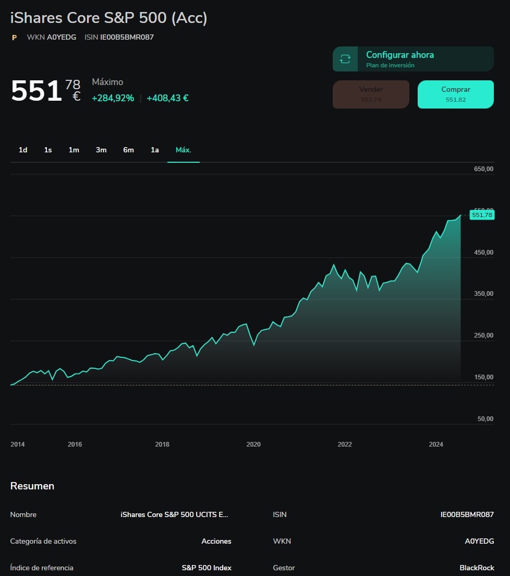Switch to the 1d chart timeframe
The image size is (510, 576).
click(x=22, y=150)
